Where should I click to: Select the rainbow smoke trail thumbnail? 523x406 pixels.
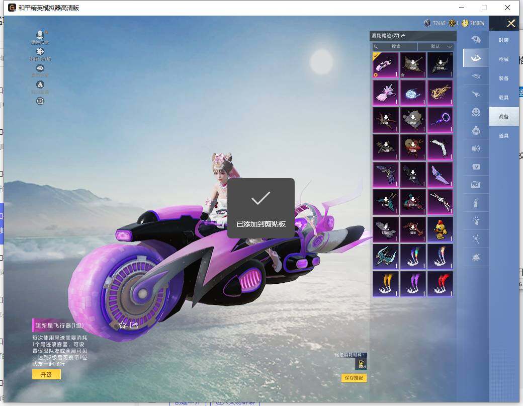(x=413, y=257)
